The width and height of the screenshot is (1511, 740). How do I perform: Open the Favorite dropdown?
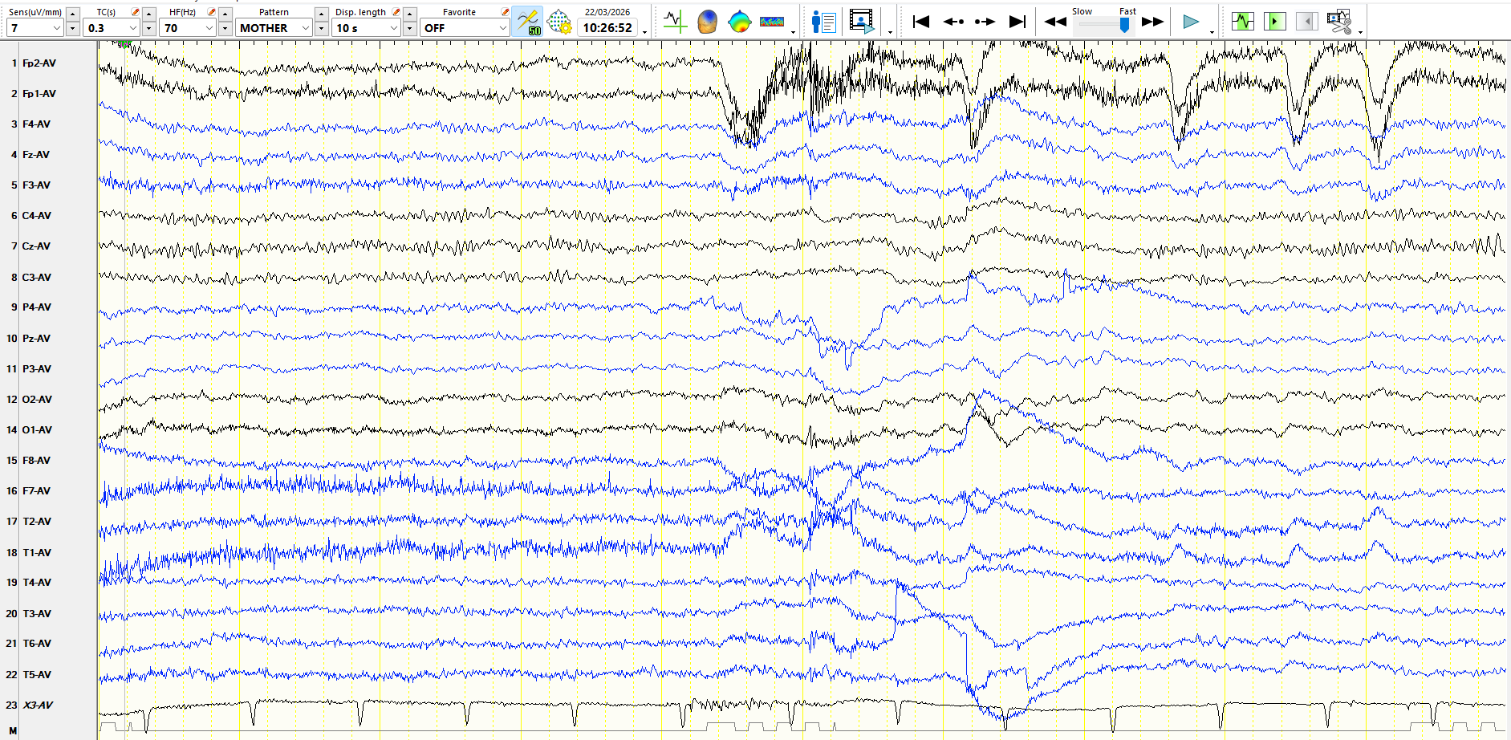pos(464,28)
